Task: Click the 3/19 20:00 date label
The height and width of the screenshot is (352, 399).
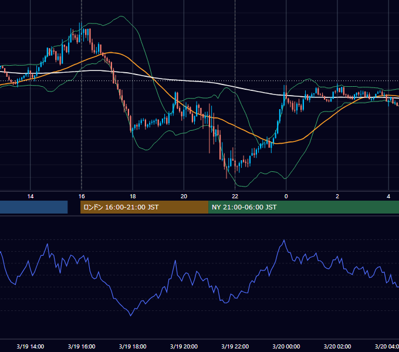Action: 184,346
